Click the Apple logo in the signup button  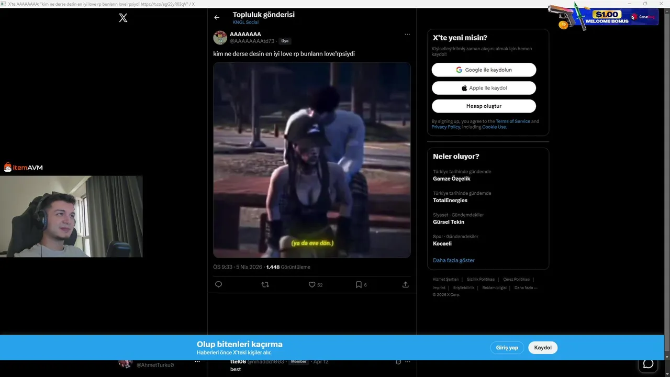coord(464,88)
